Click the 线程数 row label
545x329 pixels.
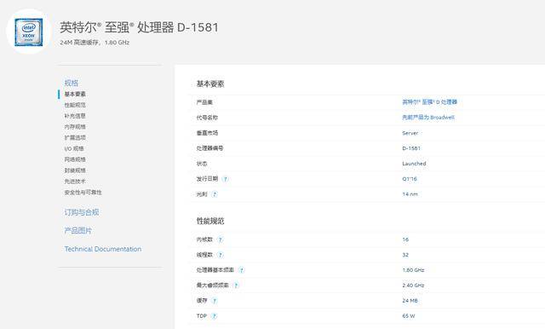click(204, 255)
